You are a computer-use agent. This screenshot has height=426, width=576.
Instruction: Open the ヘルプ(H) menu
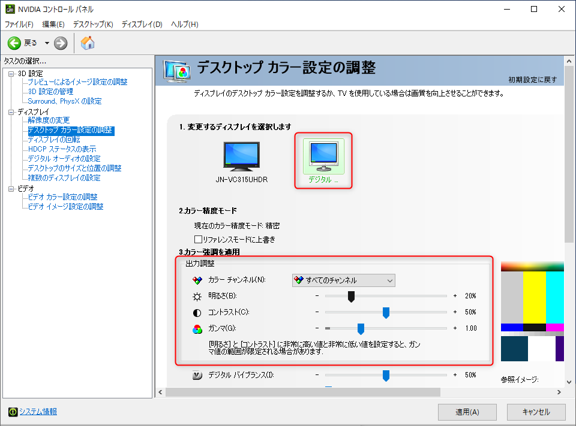click(x=184, y=24)
